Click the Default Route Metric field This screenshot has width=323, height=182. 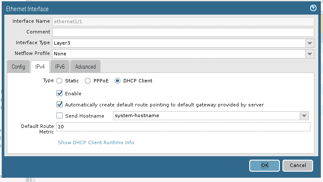[183, 127]
